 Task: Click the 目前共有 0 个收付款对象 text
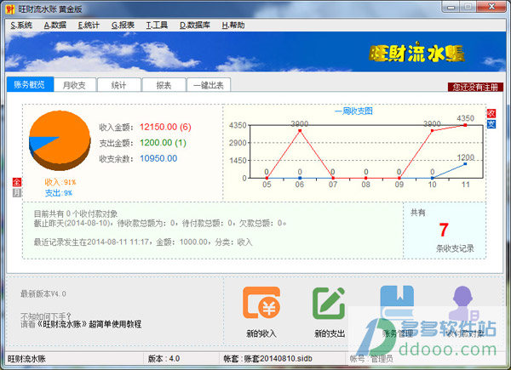(76, 213)
